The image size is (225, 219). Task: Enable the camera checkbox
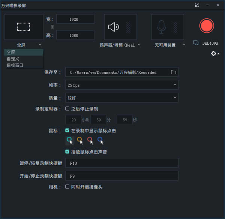tap(67, 187)
